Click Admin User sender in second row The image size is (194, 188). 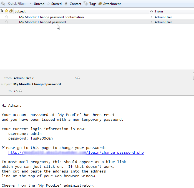click(x=163, y=22)
